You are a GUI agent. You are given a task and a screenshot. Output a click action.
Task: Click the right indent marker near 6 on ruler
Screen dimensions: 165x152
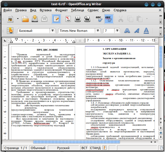point(74,42)
